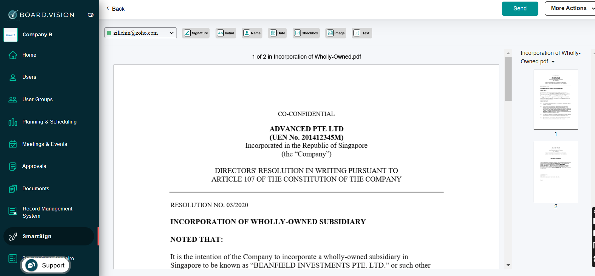Select the SmartSign menu item
595x276 pixels.
pos(49,236)
